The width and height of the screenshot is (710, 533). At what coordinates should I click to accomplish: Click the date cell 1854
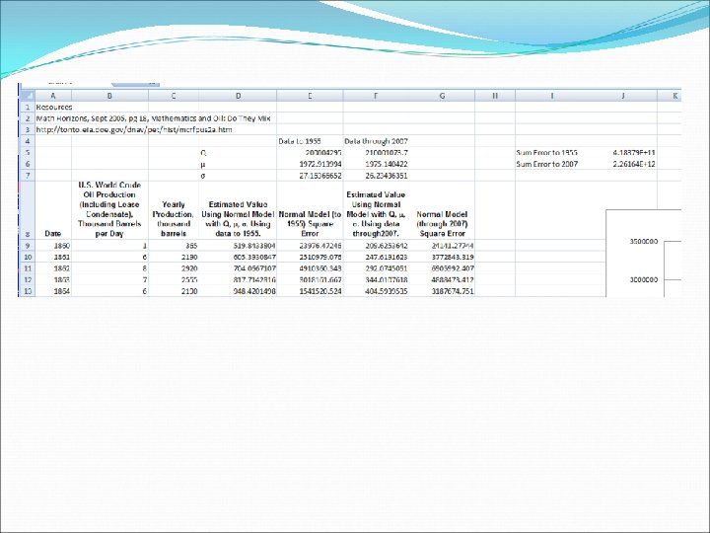(61, 290)
